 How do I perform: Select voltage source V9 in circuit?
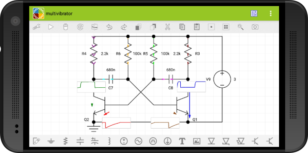point(222,79)
